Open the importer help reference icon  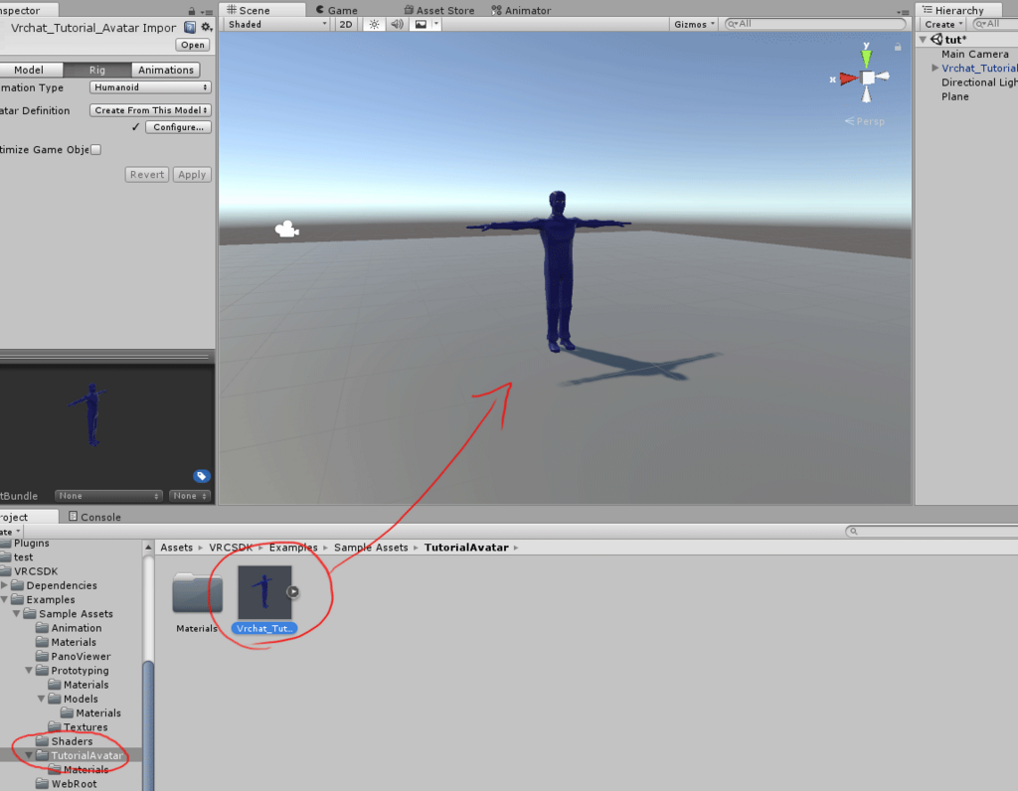point(190,27)
